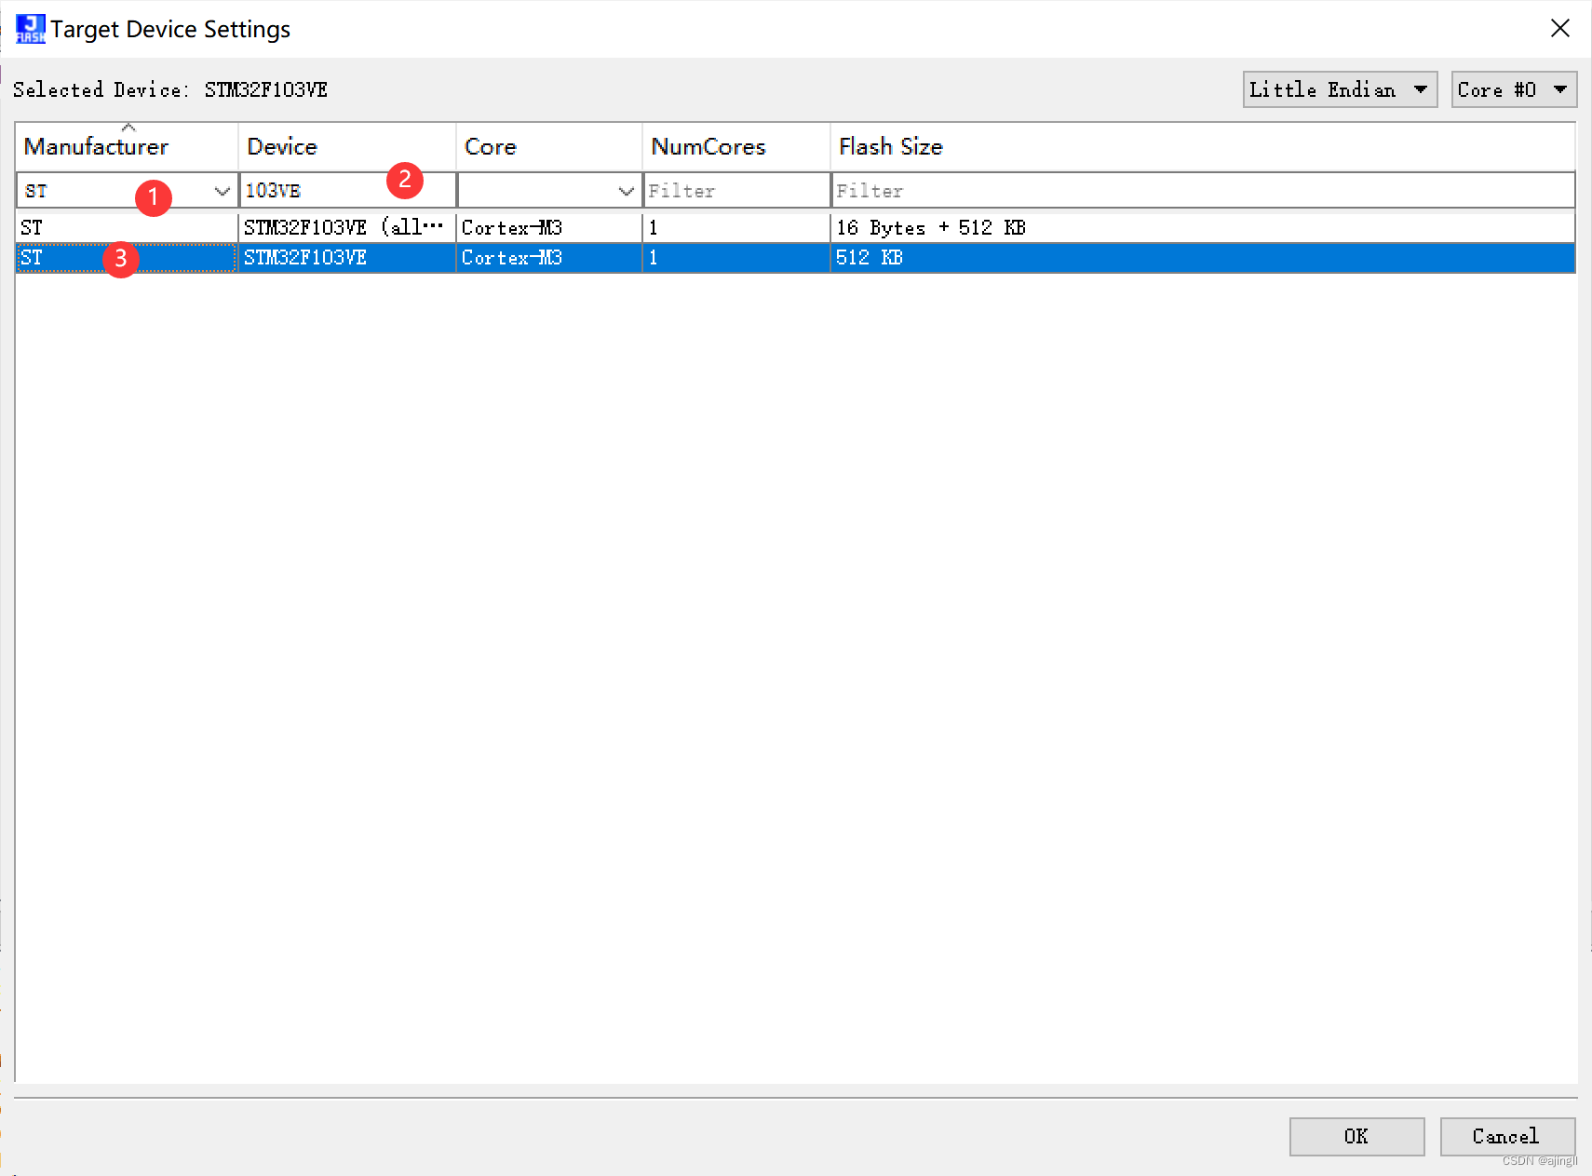This screenshot has height=1176, width=1592.
Task: Open the Little Endian dropdown
Action: coord(1340,89)
